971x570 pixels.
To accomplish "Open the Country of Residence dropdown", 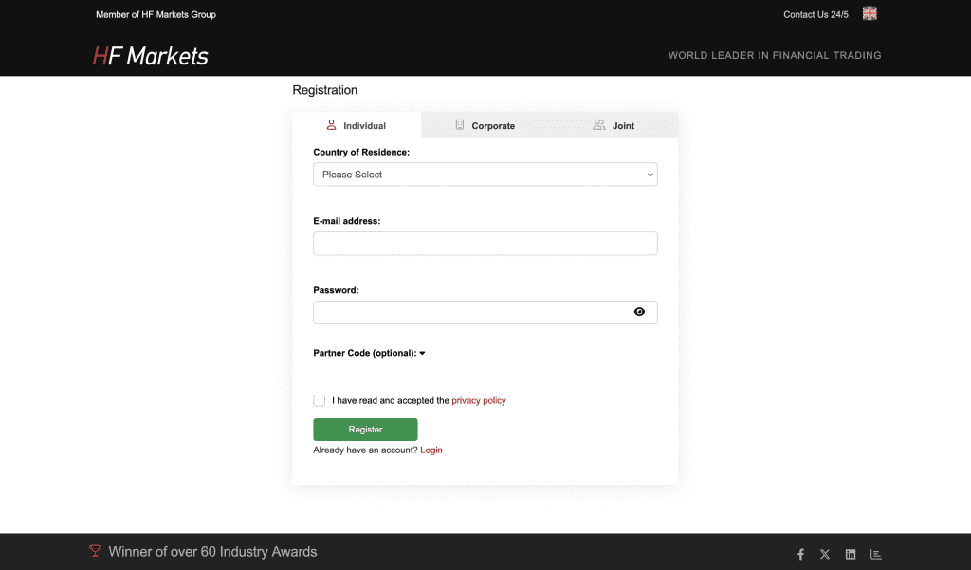I will (x=485, y=175).
